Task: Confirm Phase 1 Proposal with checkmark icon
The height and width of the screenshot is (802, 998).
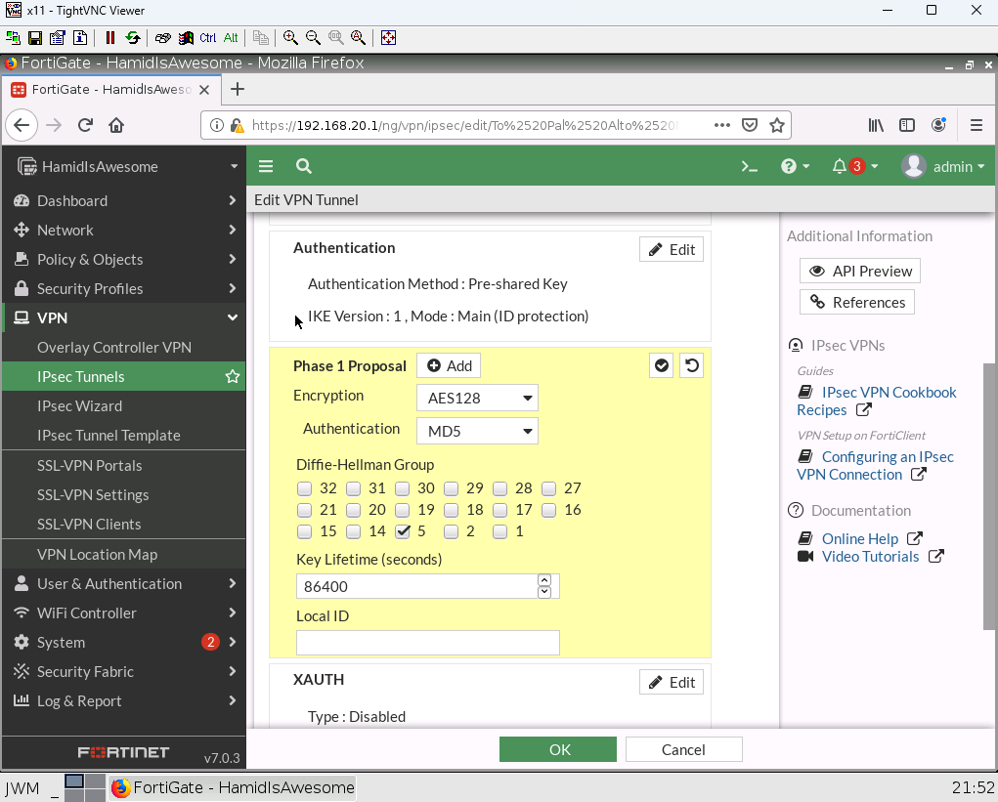Action: tap(662, 365)
